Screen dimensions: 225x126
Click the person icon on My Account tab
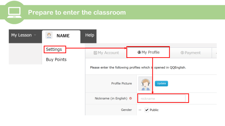click(x=95, y=53)
